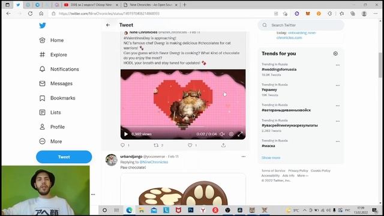
Task: Switch to the YouTube tab
Action: 91,5
